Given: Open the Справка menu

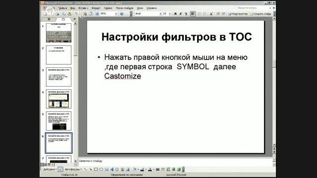Looking at the screenshot, I should [152, 8].
